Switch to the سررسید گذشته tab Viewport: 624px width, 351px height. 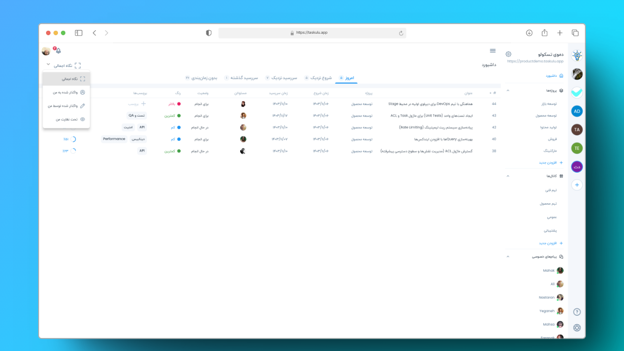click(x=241, y=78)
